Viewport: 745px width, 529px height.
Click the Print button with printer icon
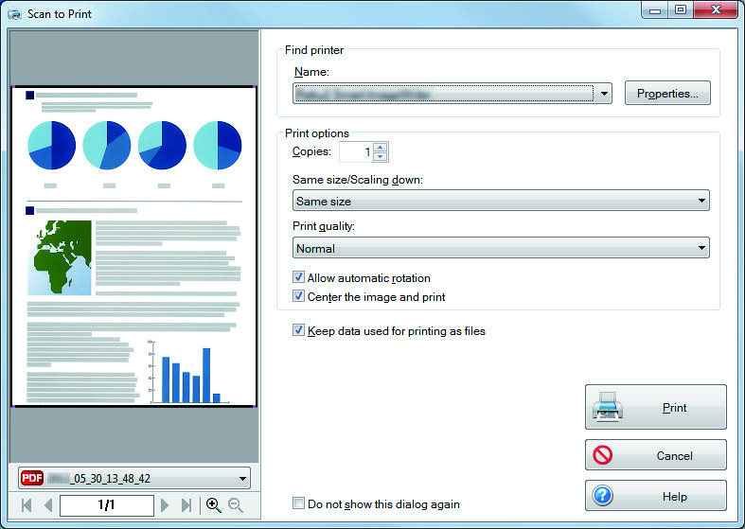pyautogui.click(x=656, y=407)
